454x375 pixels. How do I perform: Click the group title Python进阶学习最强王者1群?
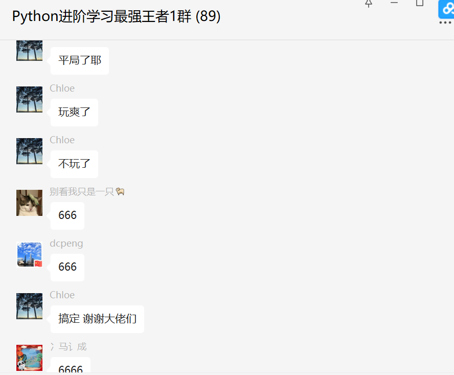point(116,16)
